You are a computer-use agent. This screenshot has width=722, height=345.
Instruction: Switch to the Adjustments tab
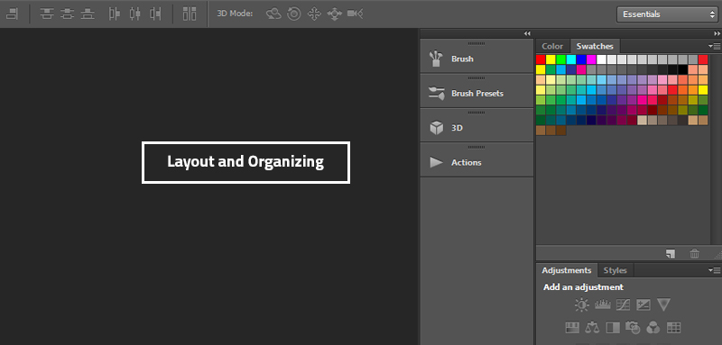click(x=567, y=270)
